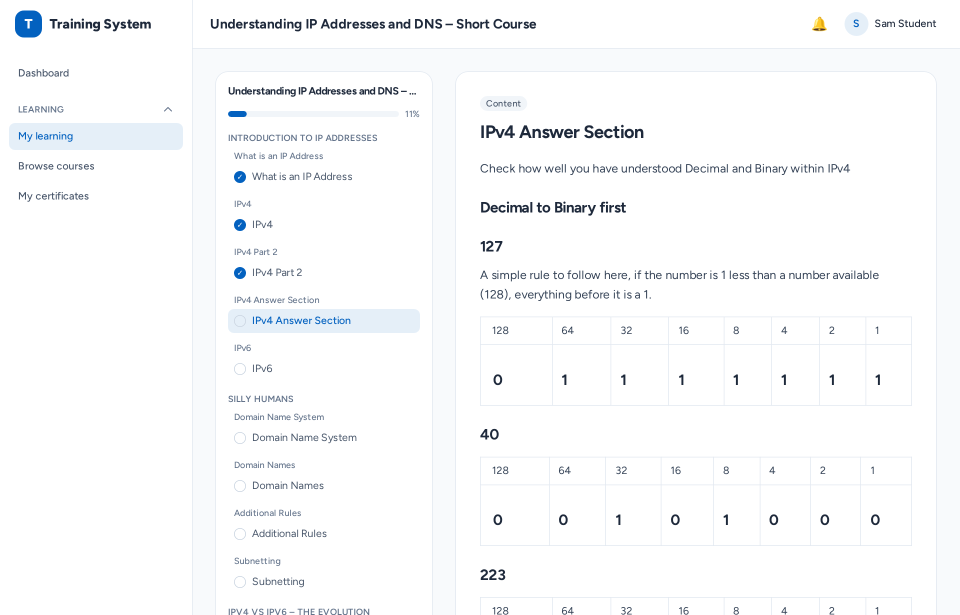Screen dimensions: 960x615
Task: Collapse the Learning section chevron
Action: (x=168, y=109)
